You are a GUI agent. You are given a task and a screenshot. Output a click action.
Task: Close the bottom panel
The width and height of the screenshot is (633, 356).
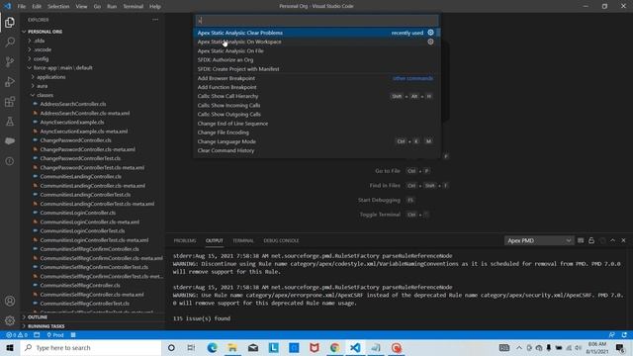click(623, 240)
